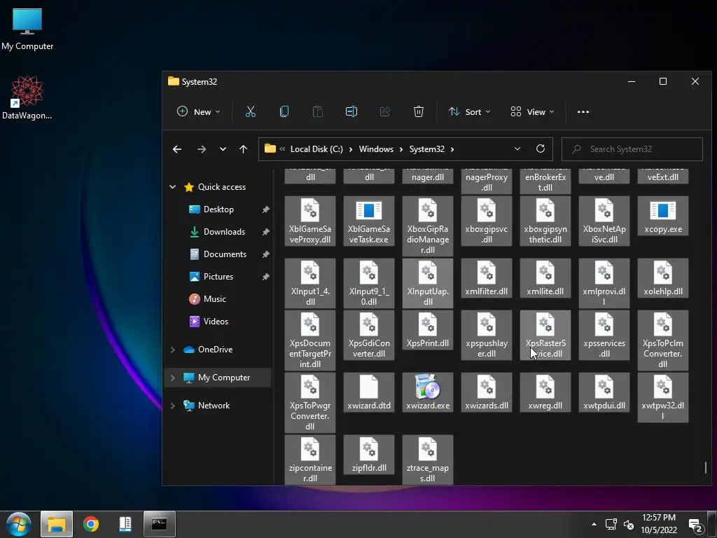717x538 pixels.
Task: Select xolehlp.dll file
Action: (663, 278)
